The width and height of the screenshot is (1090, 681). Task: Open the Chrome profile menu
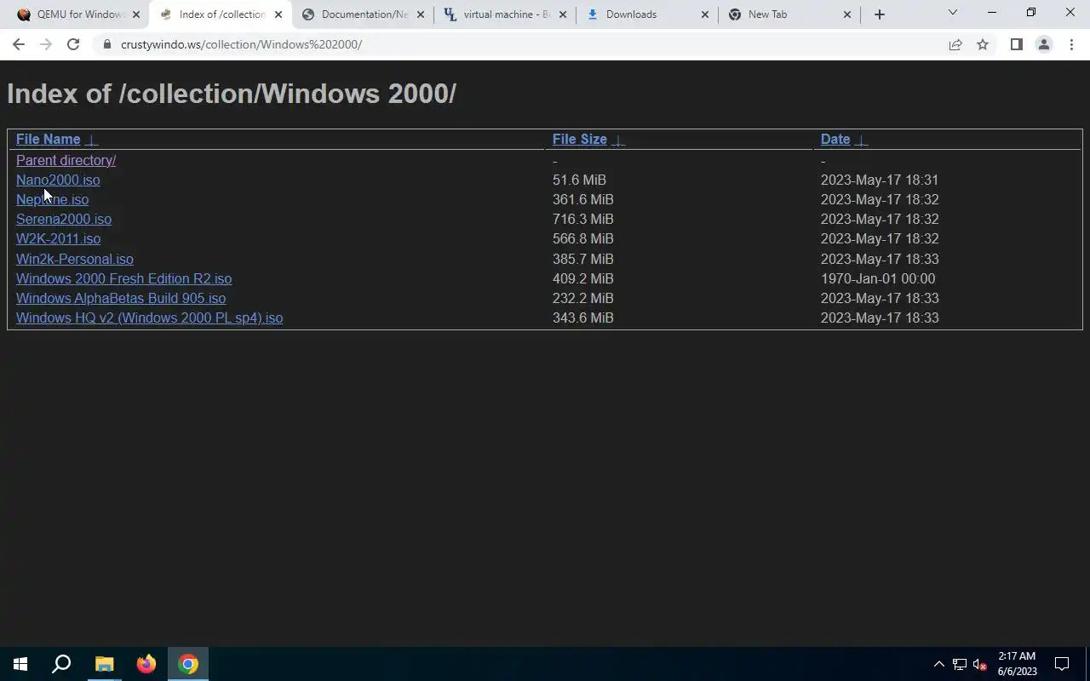[1043, 44]
